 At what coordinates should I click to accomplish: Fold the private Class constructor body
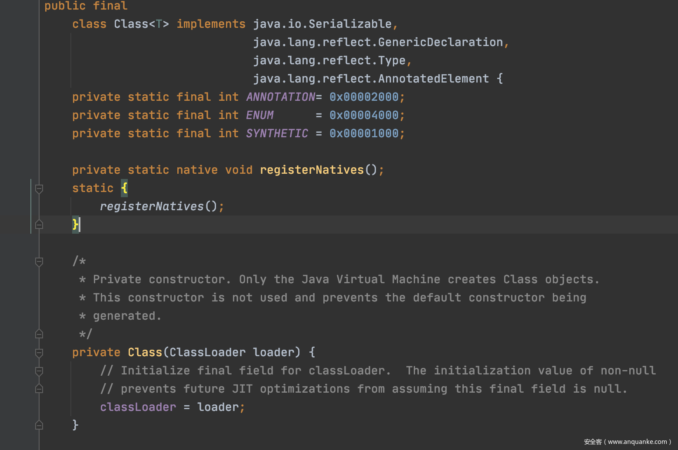click(39, 353)
